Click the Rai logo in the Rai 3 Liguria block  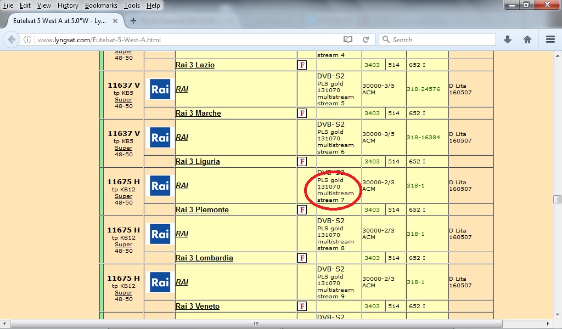point(160,138)
